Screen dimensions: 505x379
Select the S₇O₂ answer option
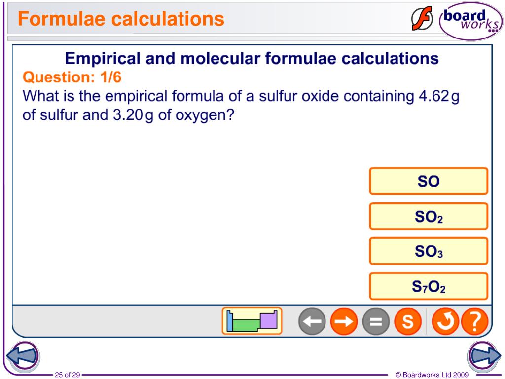pos(429,286)
